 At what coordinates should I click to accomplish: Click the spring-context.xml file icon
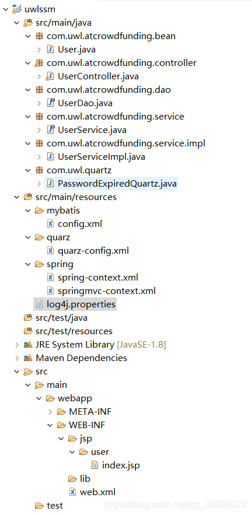[x=50, y=278]
